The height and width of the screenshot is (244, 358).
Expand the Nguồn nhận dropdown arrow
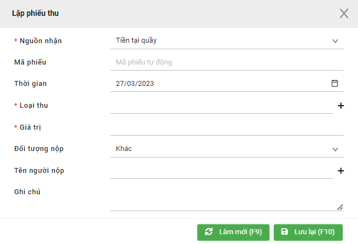(x=335, y=41)
